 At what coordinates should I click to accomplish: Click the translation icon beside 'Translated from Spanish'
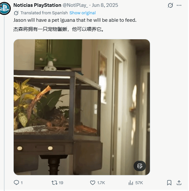tap(16, 13)
